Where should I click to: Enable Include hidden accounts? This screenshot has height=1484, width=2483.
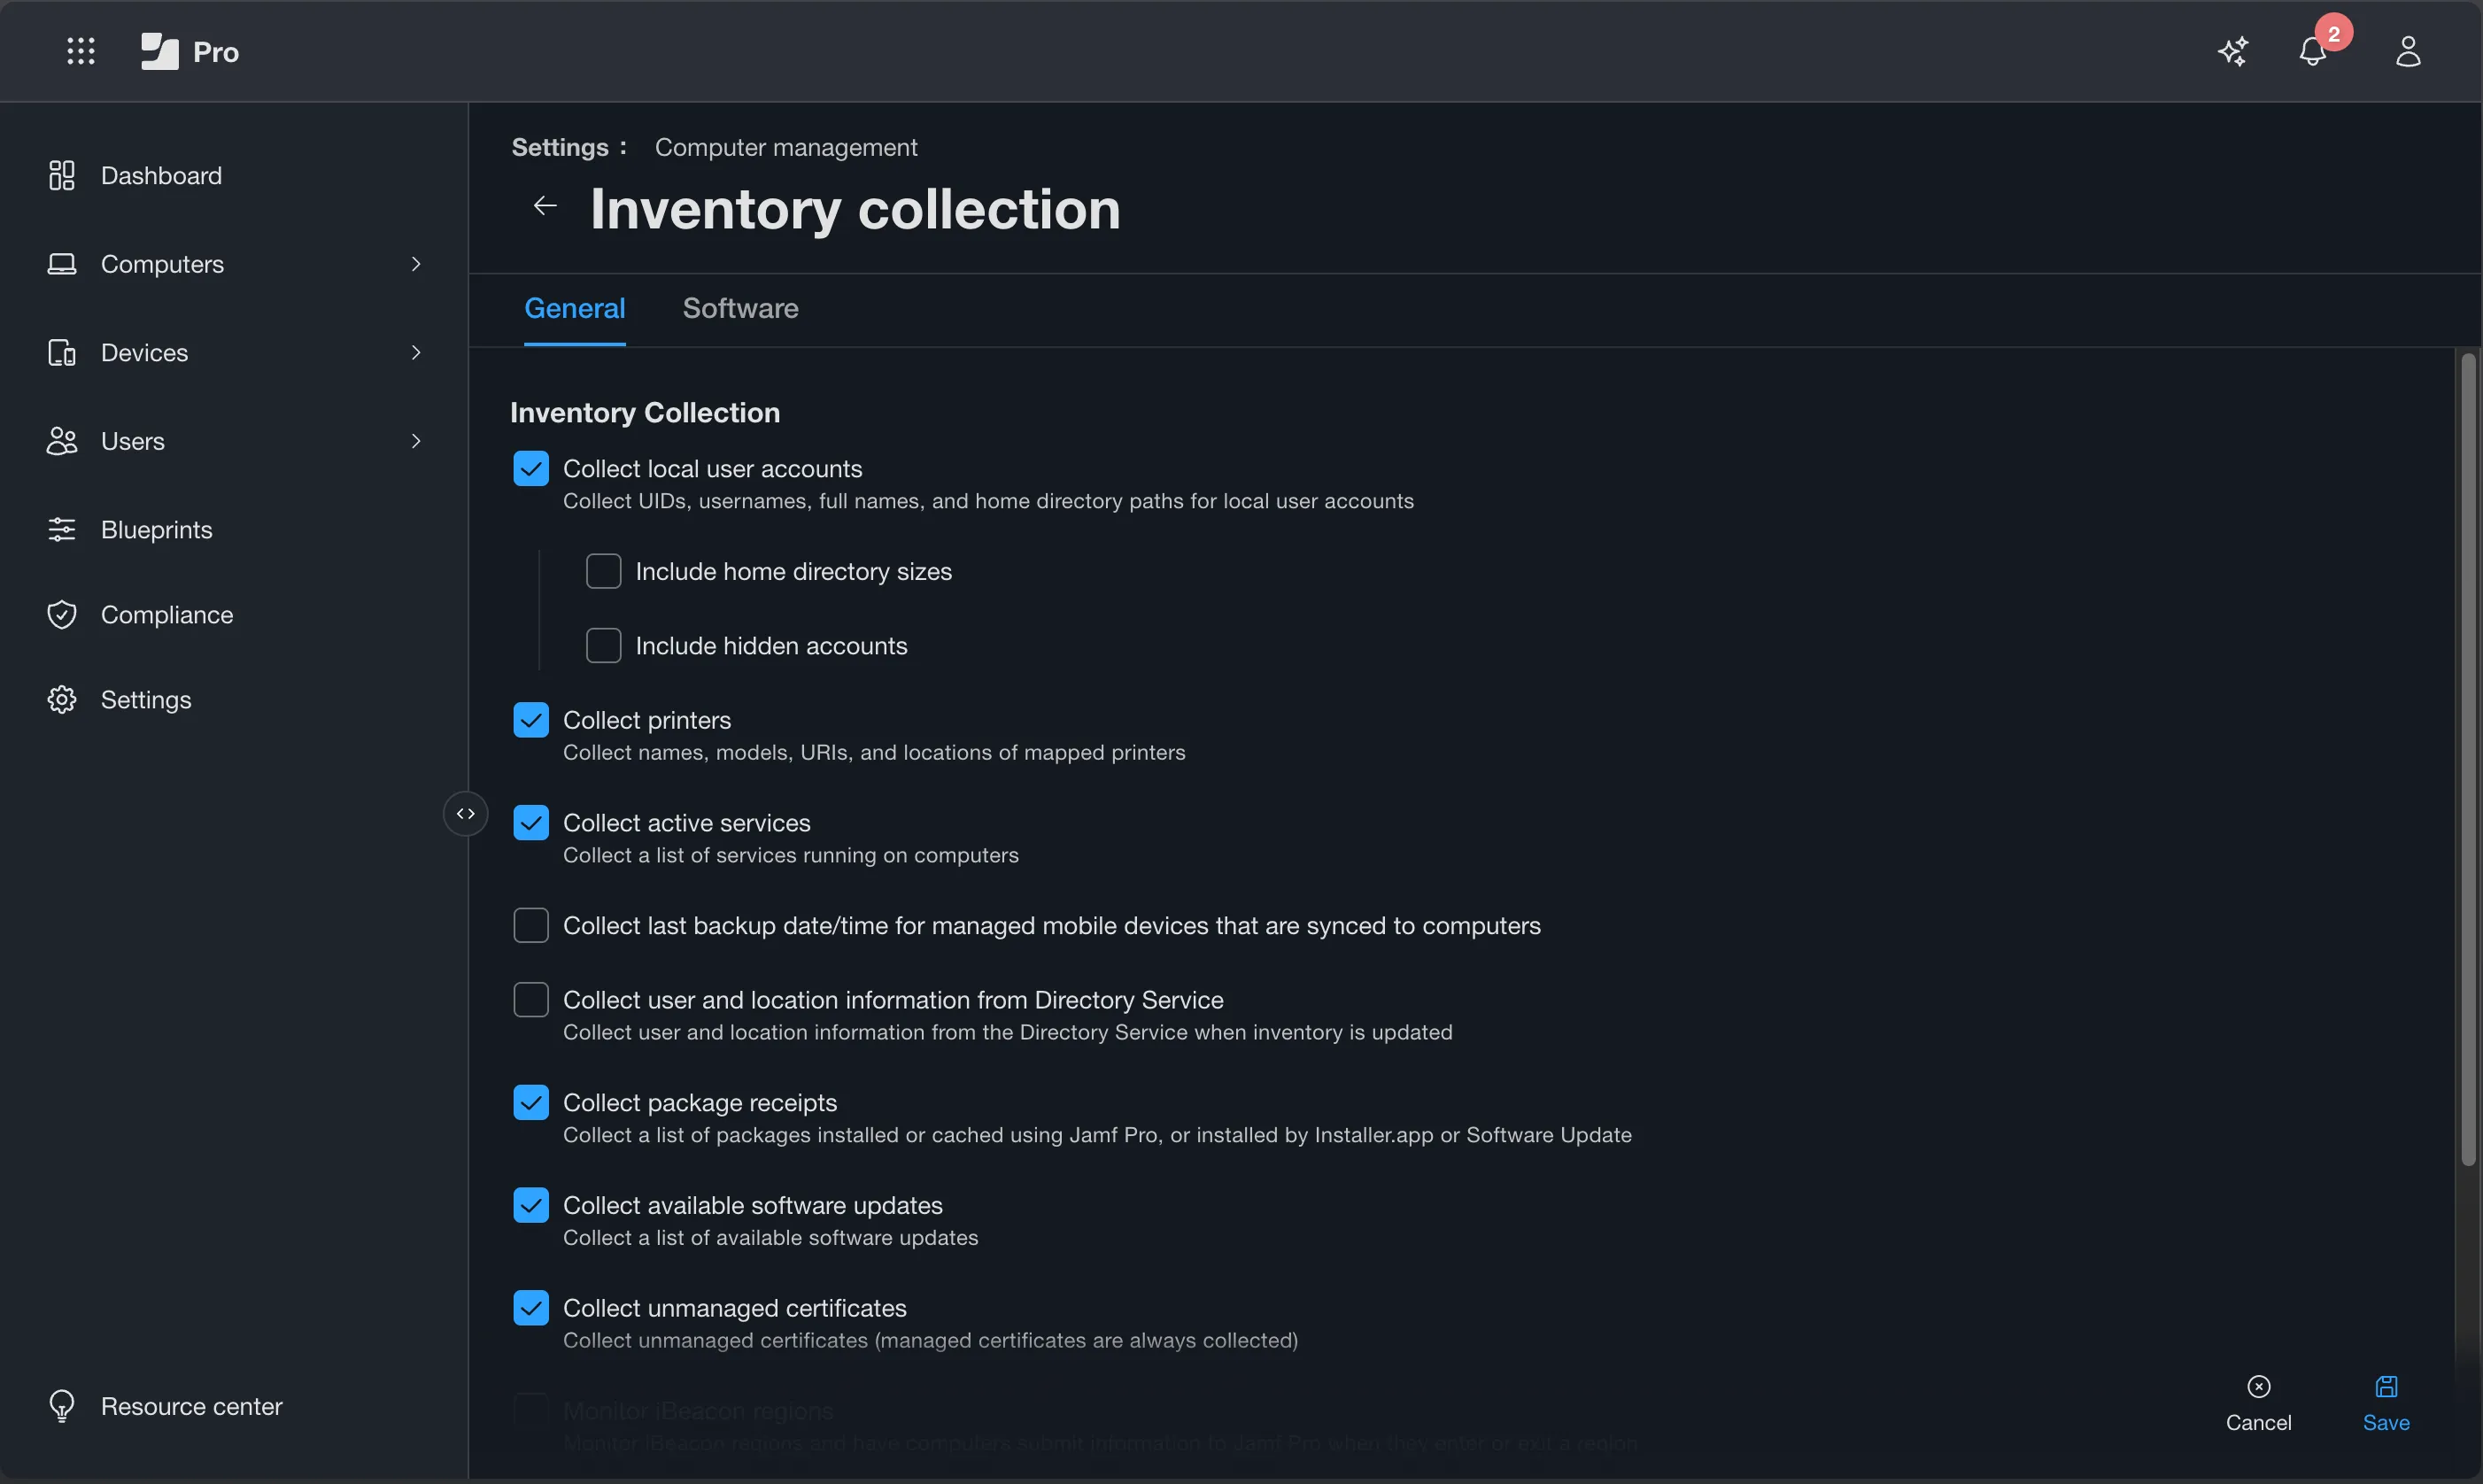(x=604, y=646)
